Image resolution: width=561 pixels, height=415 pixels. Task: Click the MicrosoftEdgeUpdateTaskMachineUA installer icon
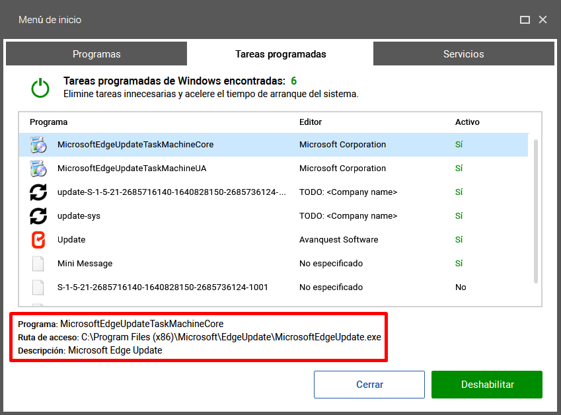(x=38, y=168)
